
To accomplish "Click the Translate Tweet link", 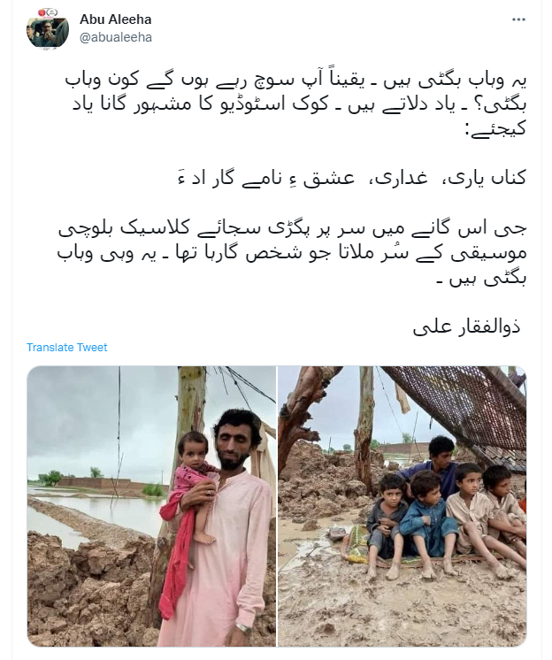I will [67, 348].
